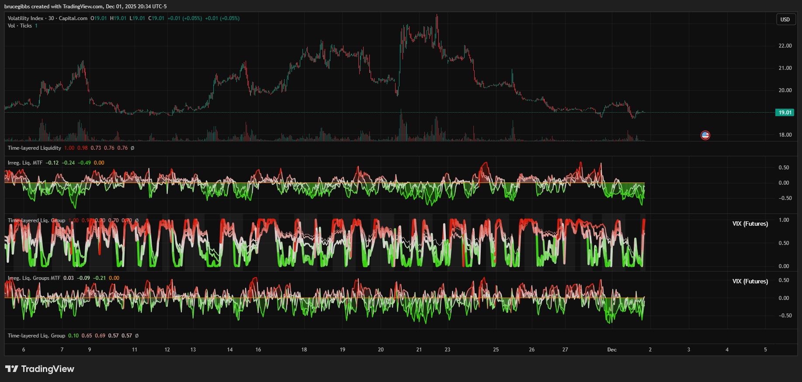Select the Time-layered Liquidity indicator title

tap(34, 148)
